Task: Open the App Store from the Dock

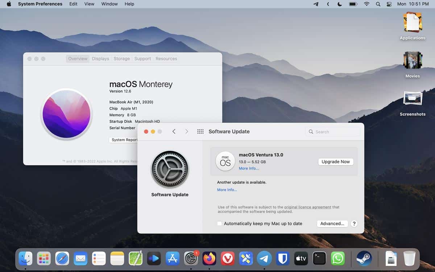Action: tap(172, 259)
